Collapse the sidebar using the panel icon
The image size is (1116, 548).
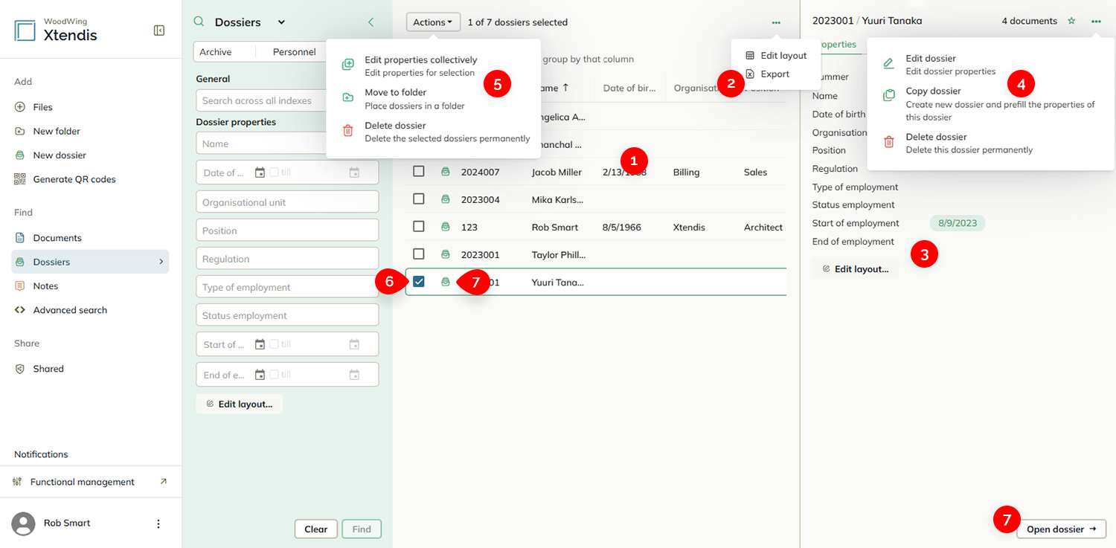(x=159, y=30)
